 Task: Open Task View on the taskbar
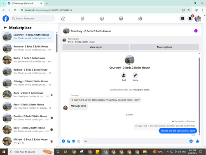[x=66, y=152]
